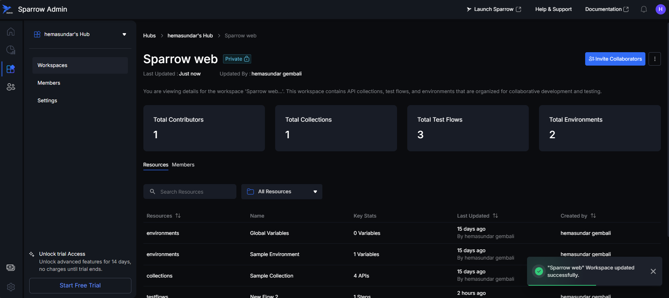
Task: Sort table by Resources column
Action: pyautogui.click(x=178, y=215)
